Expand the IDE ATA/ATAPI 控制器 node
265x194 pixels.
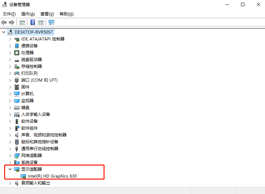[10, 39]
